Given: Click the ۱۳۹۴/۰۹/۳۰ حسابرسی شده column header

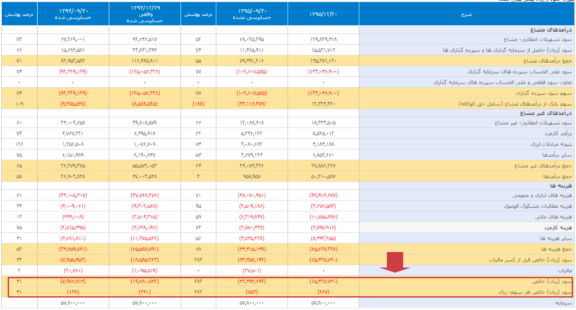Looking at the screenshot, I should point(73,14).
